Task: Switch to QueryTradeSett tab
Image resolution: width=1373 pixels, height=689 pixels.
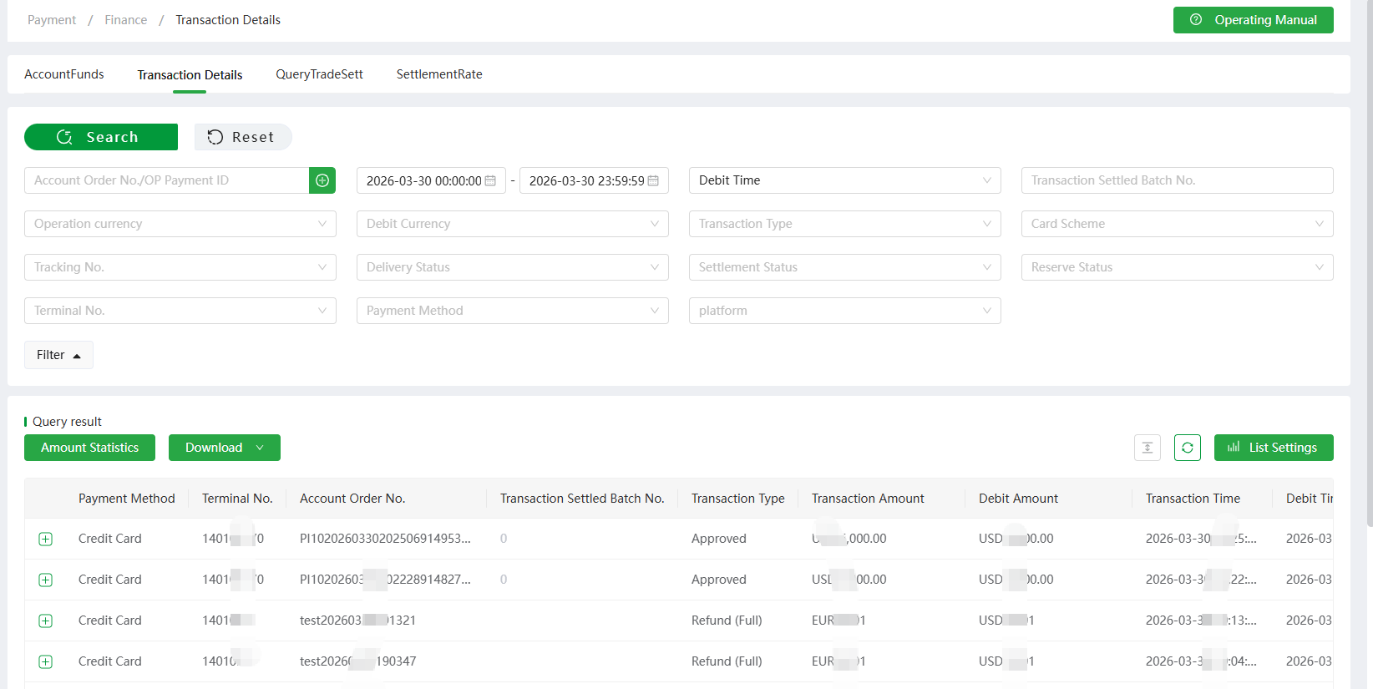Action: pos(319,74)
